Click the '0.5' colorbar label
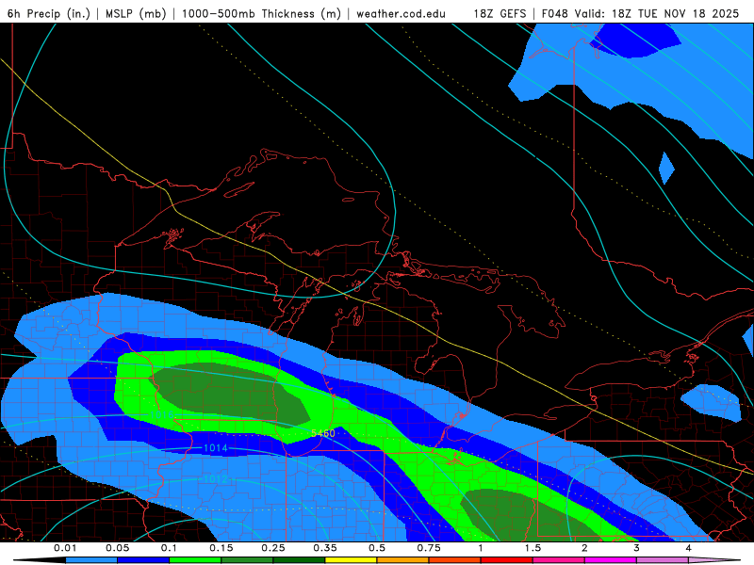 (377, 548)
